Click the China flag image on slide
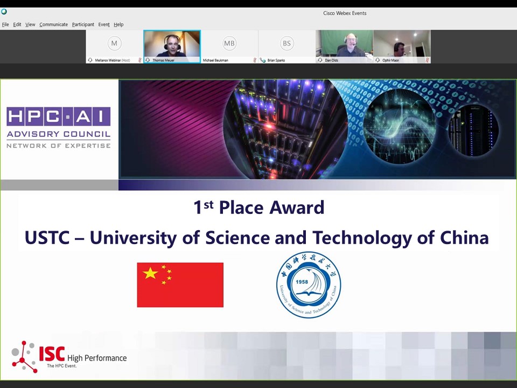The image size is (517, 388). pos(180,285)
